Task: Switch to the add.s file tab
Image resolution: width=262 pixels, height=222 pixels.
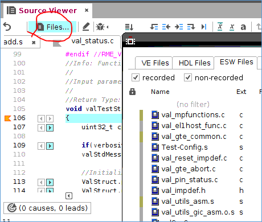Action: pyautogui.click(x=13, y=42)
